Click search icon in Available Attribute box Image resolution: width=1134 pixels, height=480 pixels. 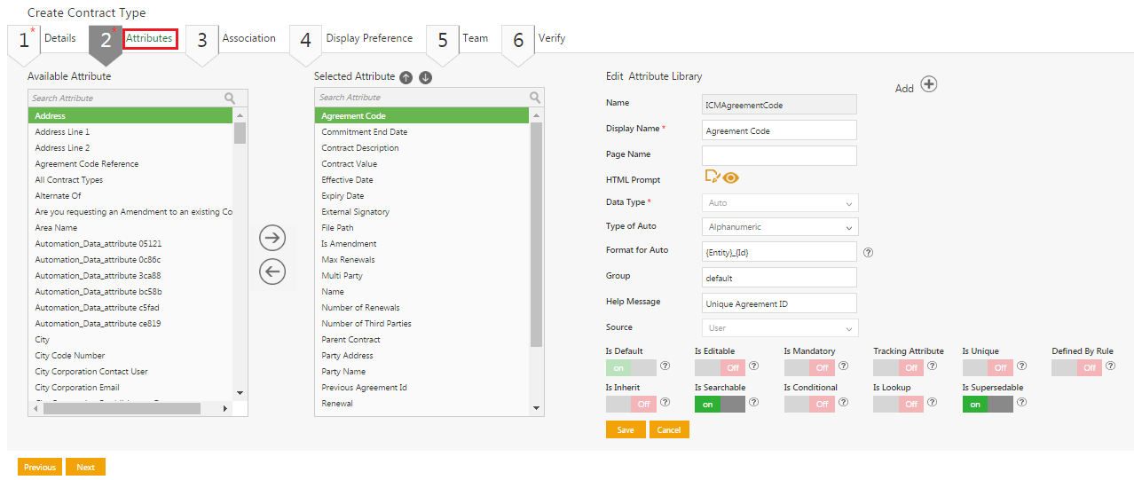click(230, 98)
